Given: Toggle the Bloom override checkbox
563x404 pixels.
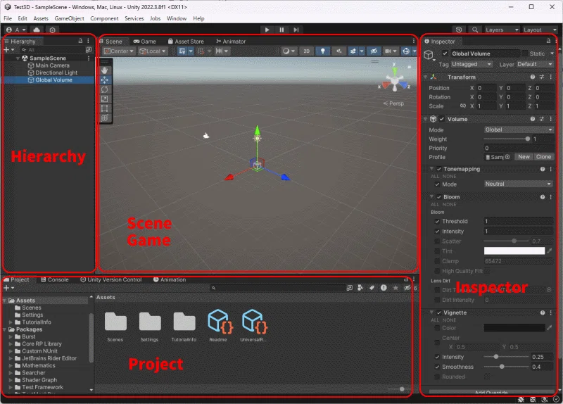Looking at the screenshot, I should pos(438,197).
